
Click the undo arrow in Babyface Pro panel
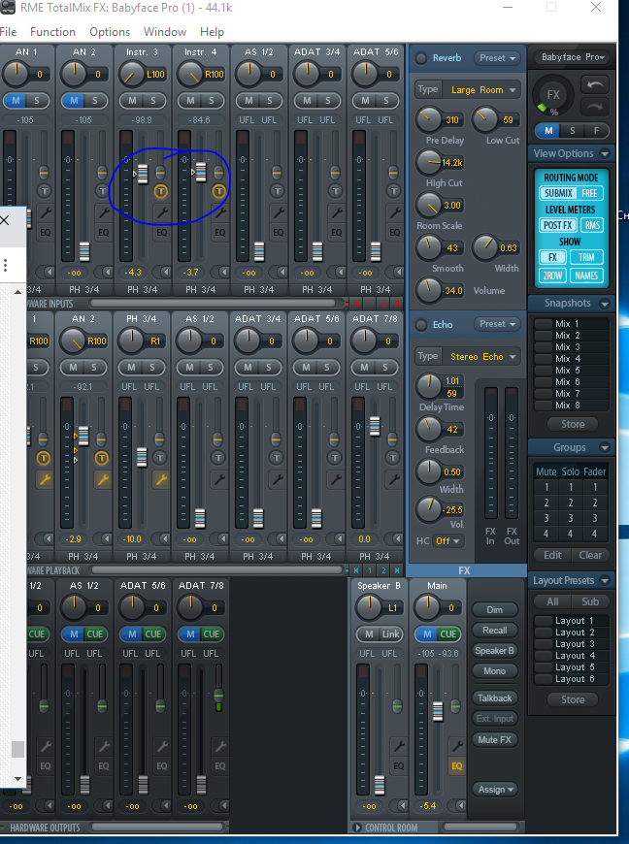tap(594, 85)
